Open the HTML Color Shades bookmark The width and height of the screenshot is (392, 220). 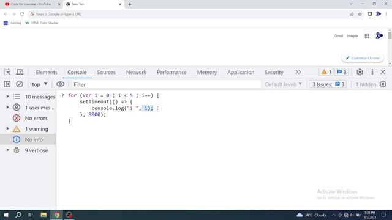click(x=42, y=23)
